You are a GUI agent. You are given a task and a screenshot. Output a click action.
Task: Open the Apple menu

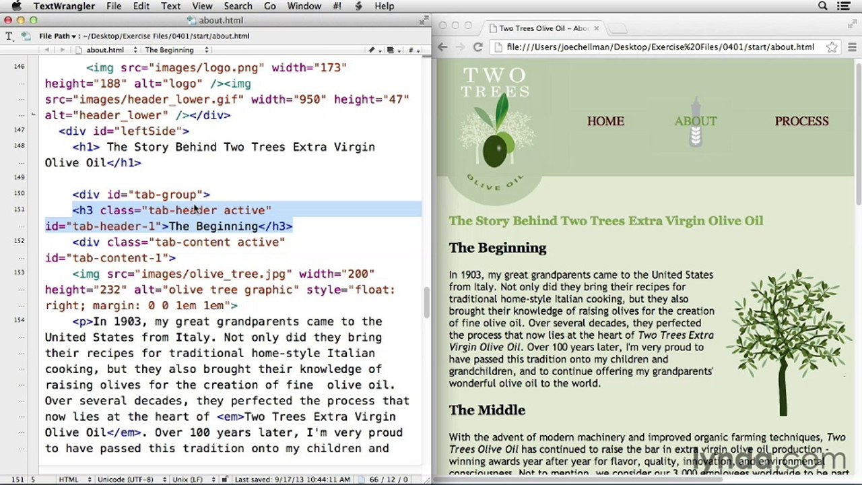17,6
